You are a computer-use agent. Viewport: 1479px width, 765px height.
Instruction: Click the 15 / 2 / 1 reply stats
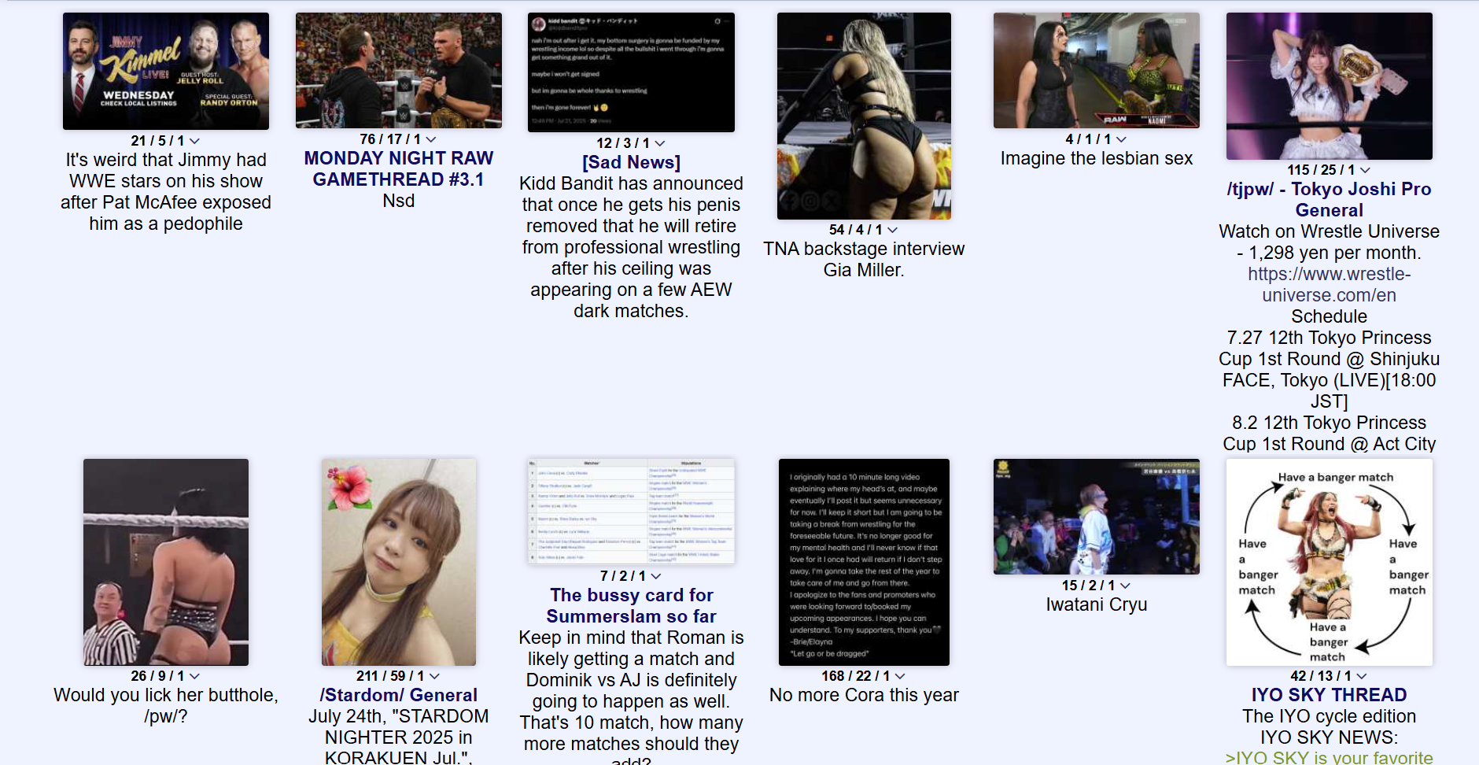1089,586
